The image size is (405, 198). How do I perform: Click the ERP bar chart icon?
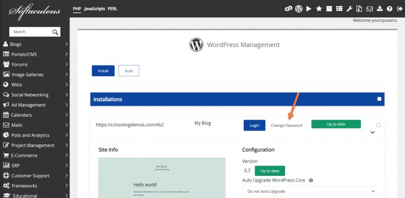[6, 166]
